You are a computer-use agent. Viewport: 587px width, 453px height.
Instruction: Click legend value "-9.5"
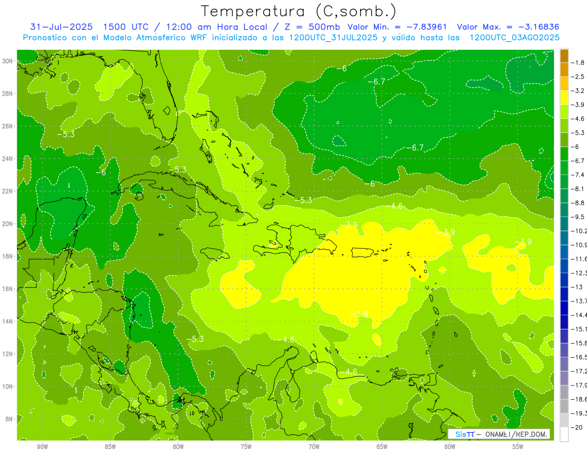pyautogui.click(x=578, y=217)
